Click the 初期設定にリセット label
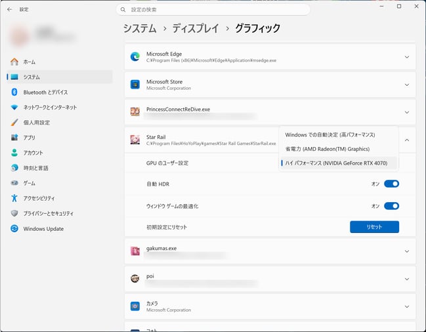426x332 pixels. (167, 227)
